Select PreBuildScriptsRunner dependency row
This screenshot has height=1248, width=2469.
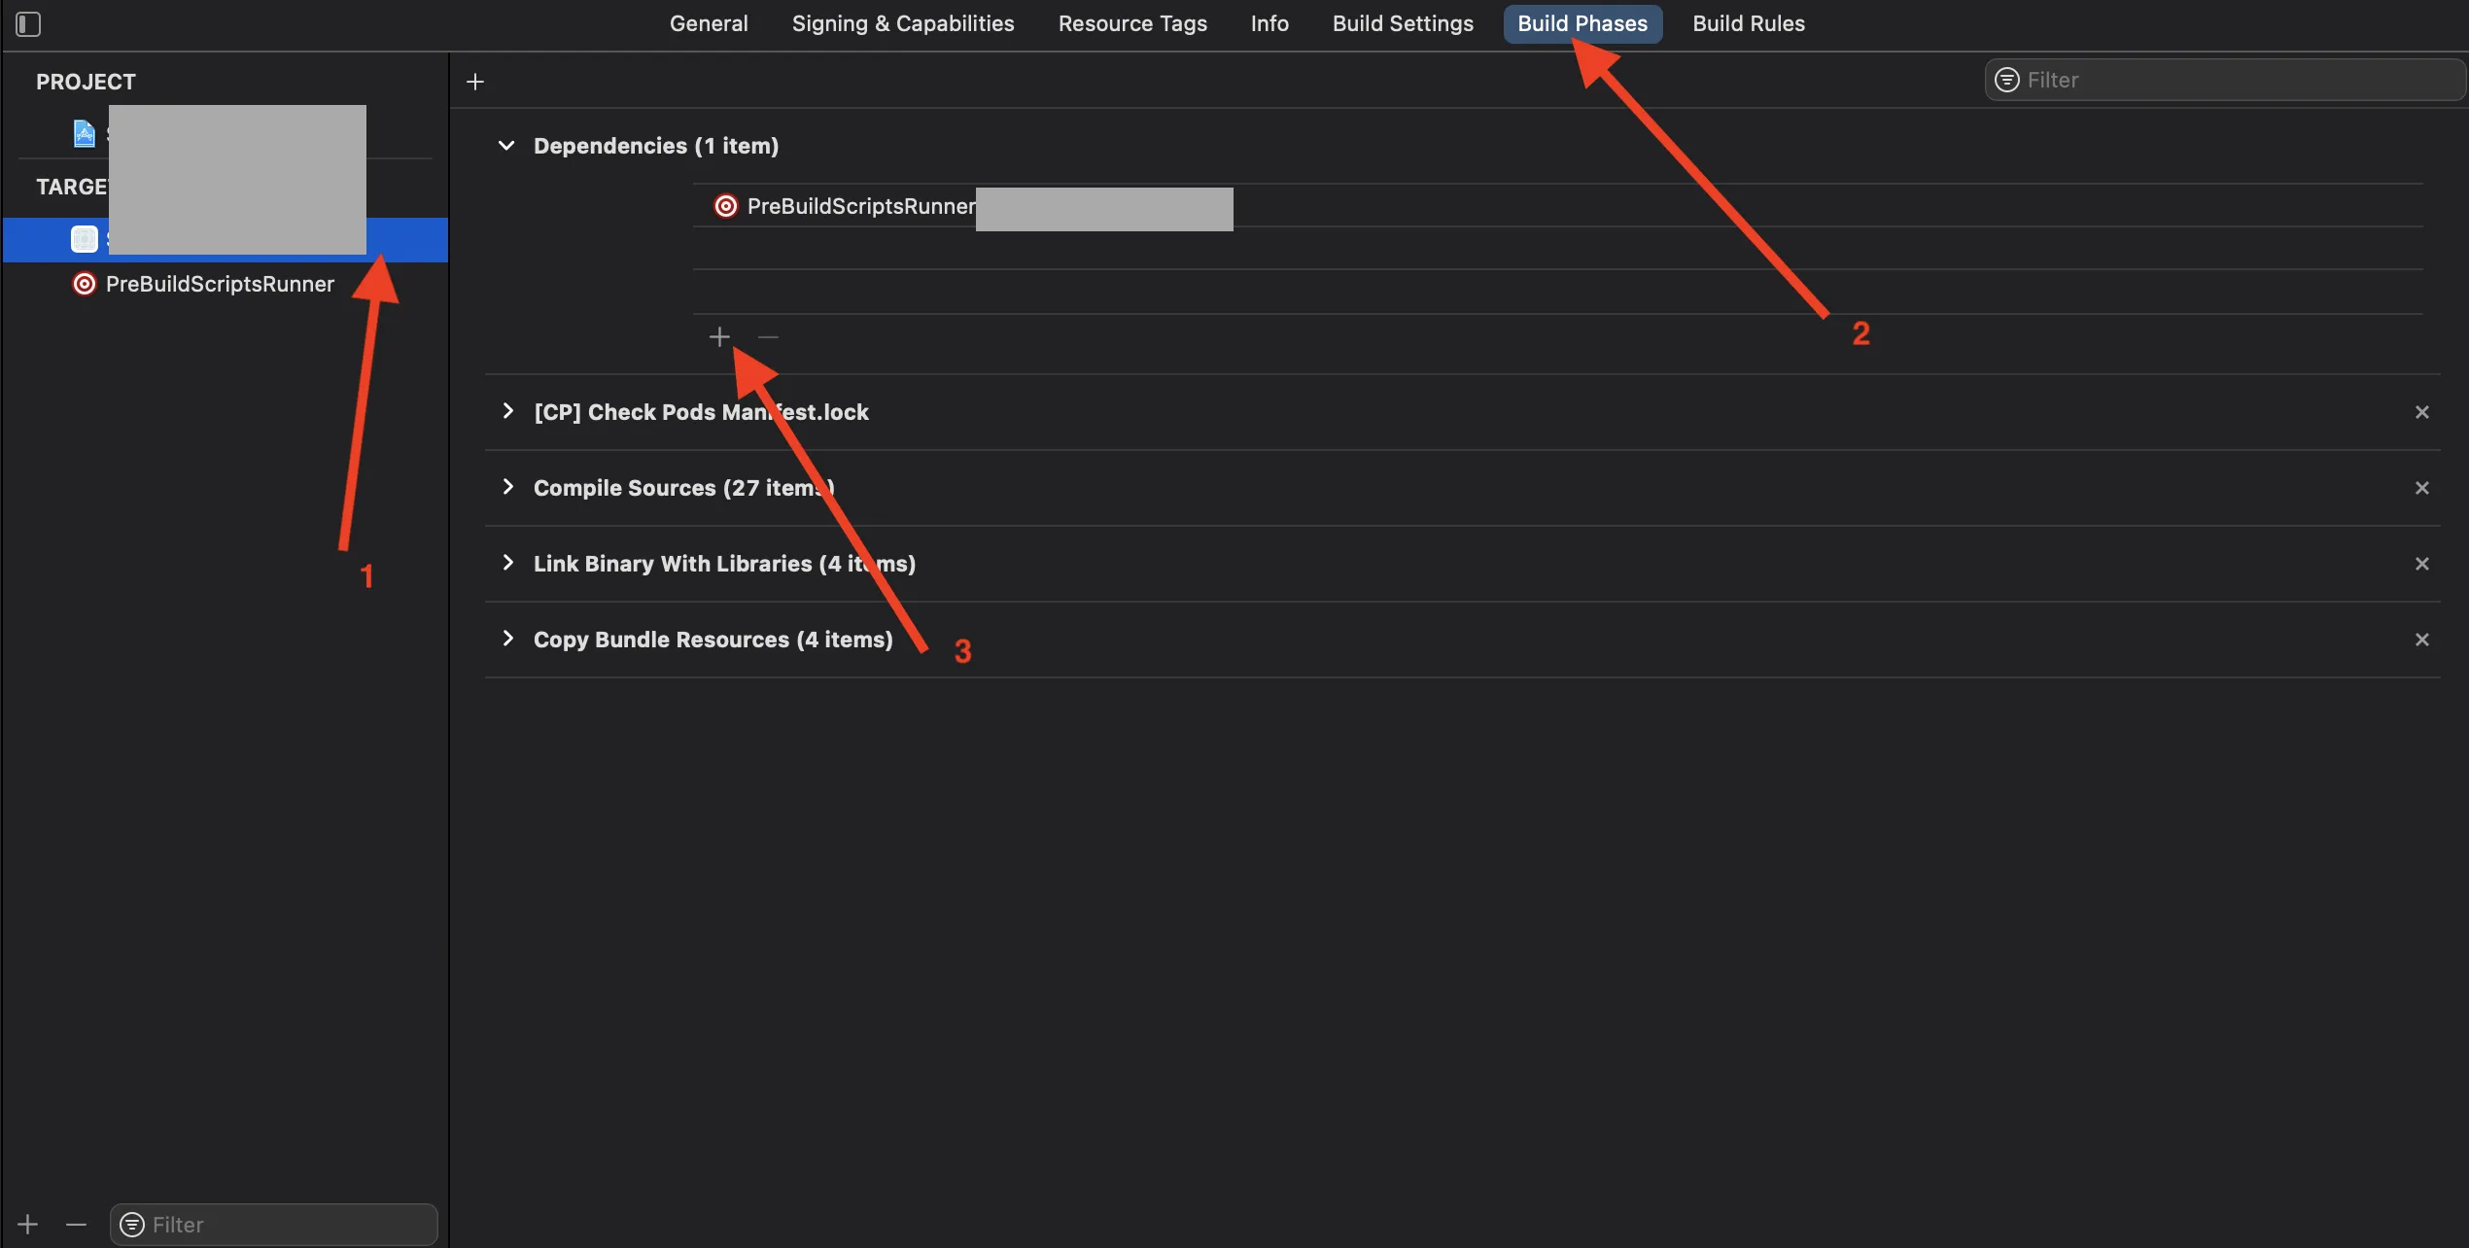pyautogui.click(x=860, y=206)
